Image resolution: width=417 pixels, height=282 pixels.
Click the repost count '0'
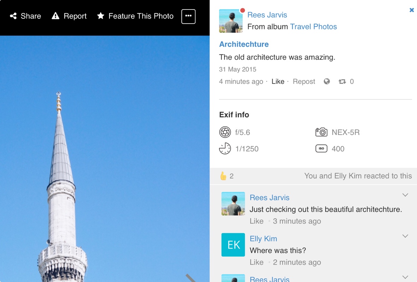pyautogui.click(x=352, y=81)
